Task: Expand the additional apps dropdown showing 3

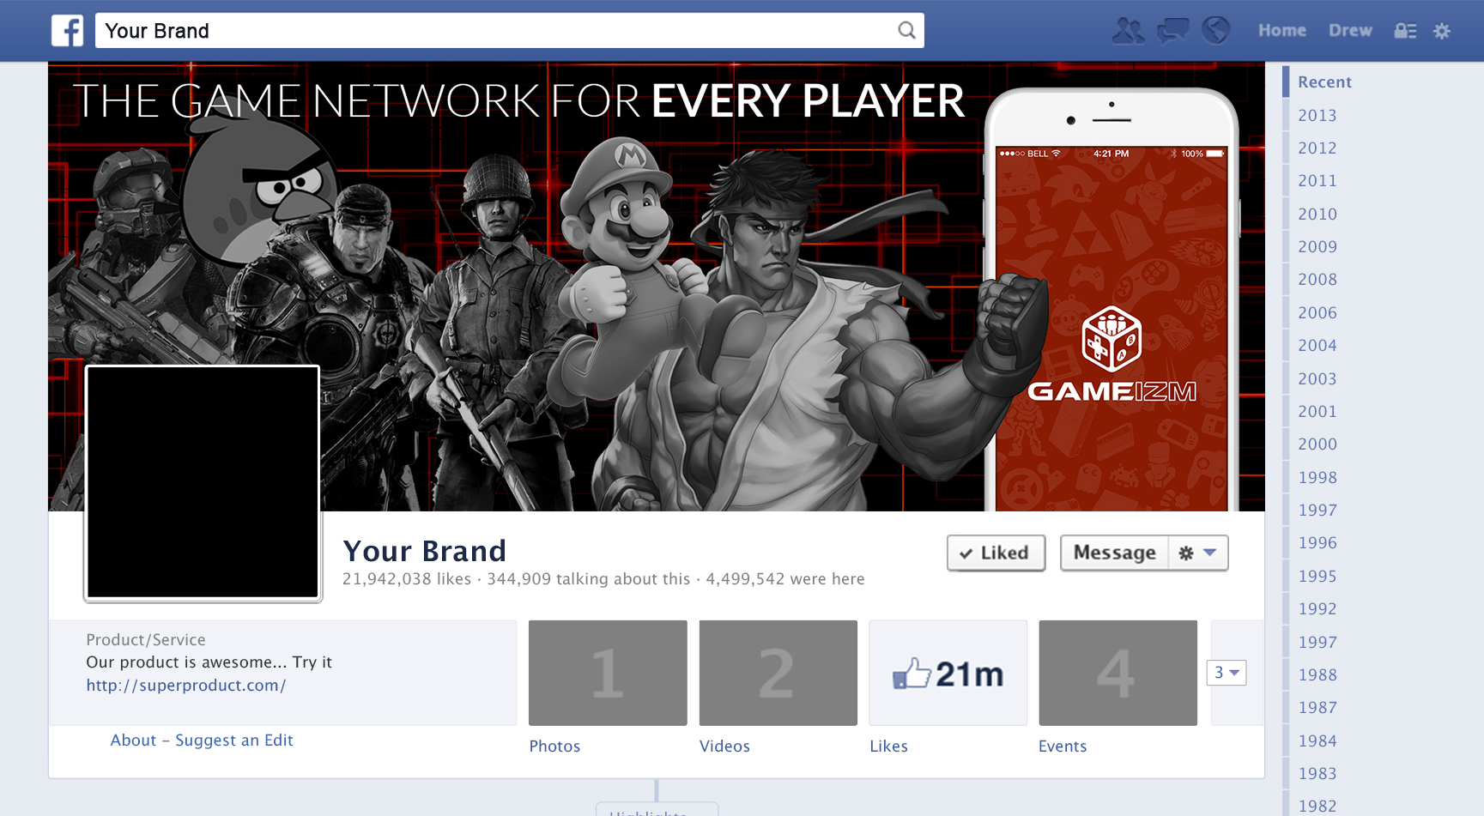Action: 1227,673
